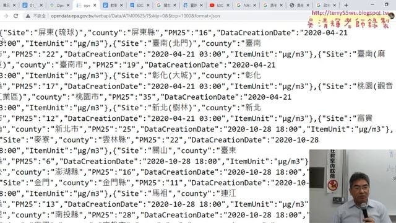Image resolution: width=396 pixels, height=223 pixels.
Task: Click the site name 金門 in the Site field
Action: 42,183
